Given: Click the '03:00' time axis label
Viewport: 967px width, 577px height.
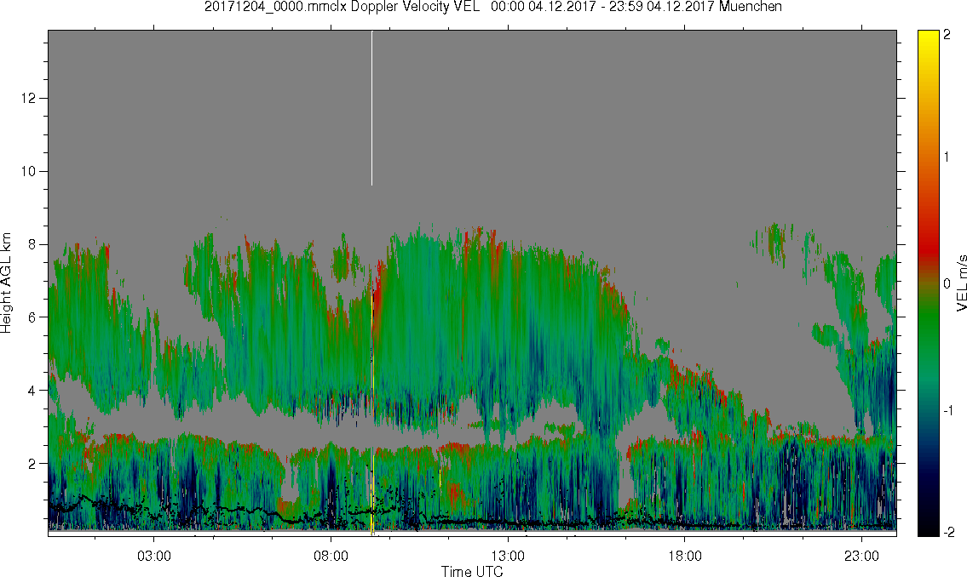Looking at the screenshot, I should (x=153, y=556).
